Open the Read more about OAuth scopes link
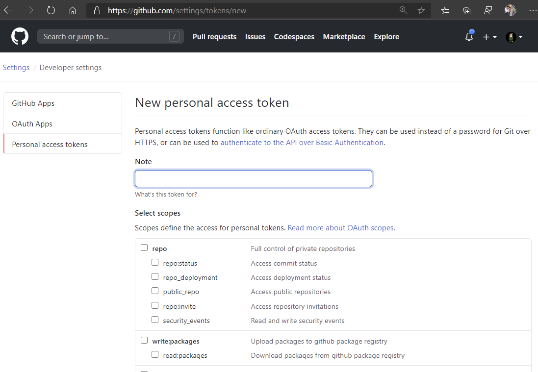 341,228
